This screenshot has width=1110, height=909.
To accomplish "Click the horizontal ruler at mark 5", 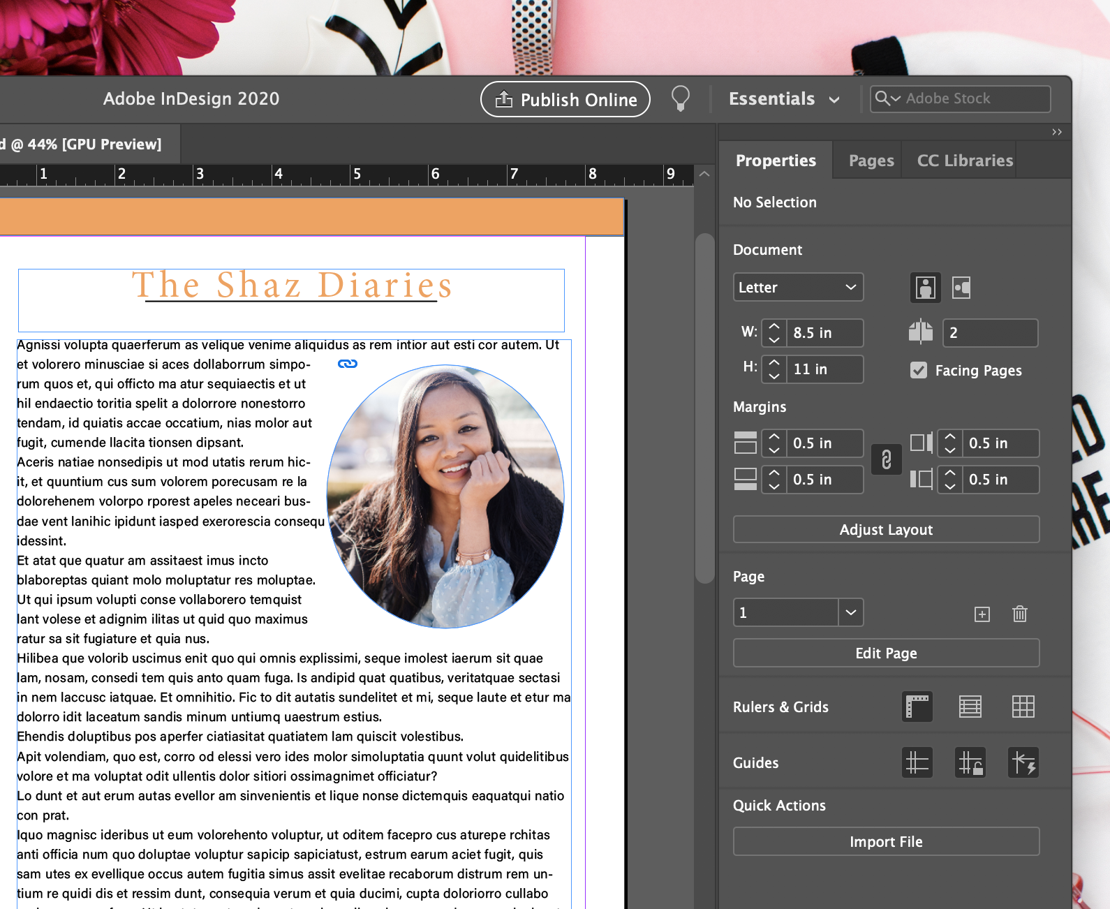I will pyautogui.click(x=357, y=174).
